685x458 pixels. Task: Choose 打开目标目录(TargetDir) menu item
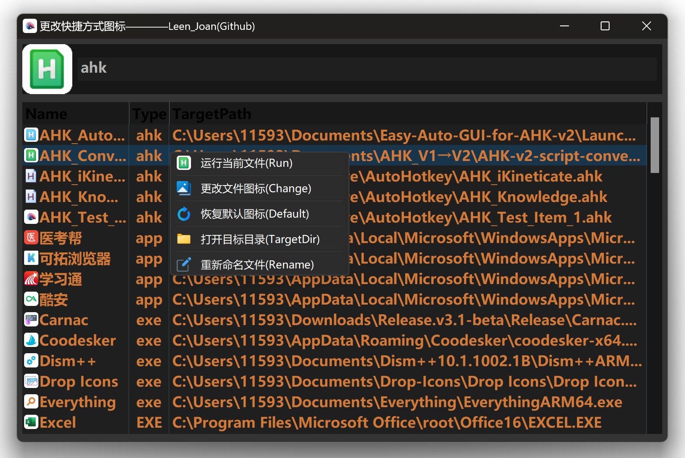[260, 239]
